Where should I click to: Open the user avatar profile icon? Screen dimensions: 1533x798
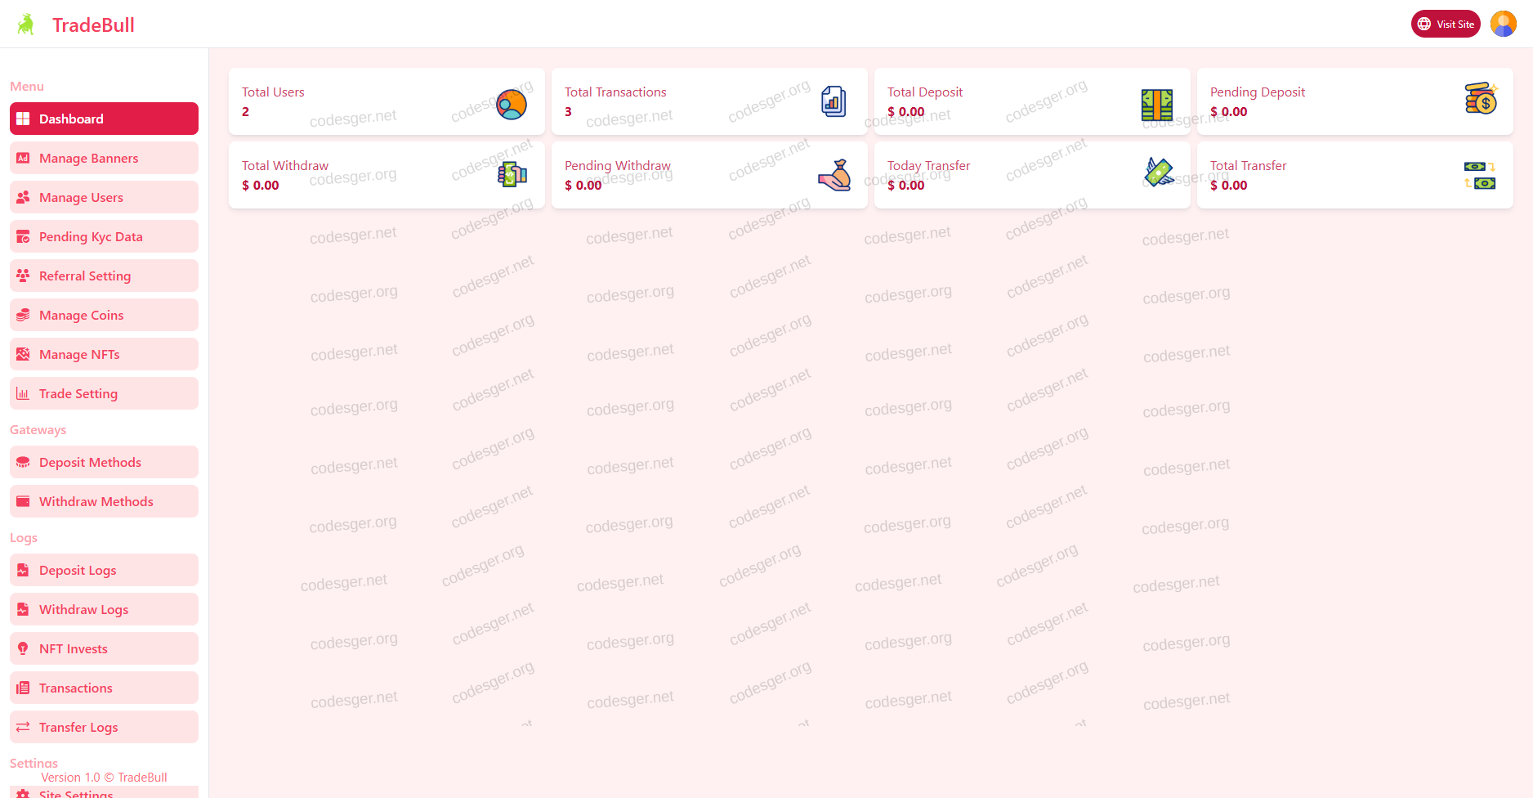(x=1503, y=24)
